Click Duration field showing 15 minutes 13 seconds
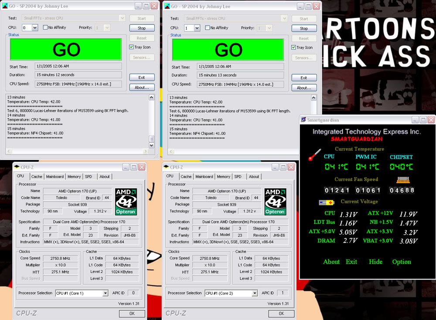Viewport: 436px width, 320px height. point(241,75)
